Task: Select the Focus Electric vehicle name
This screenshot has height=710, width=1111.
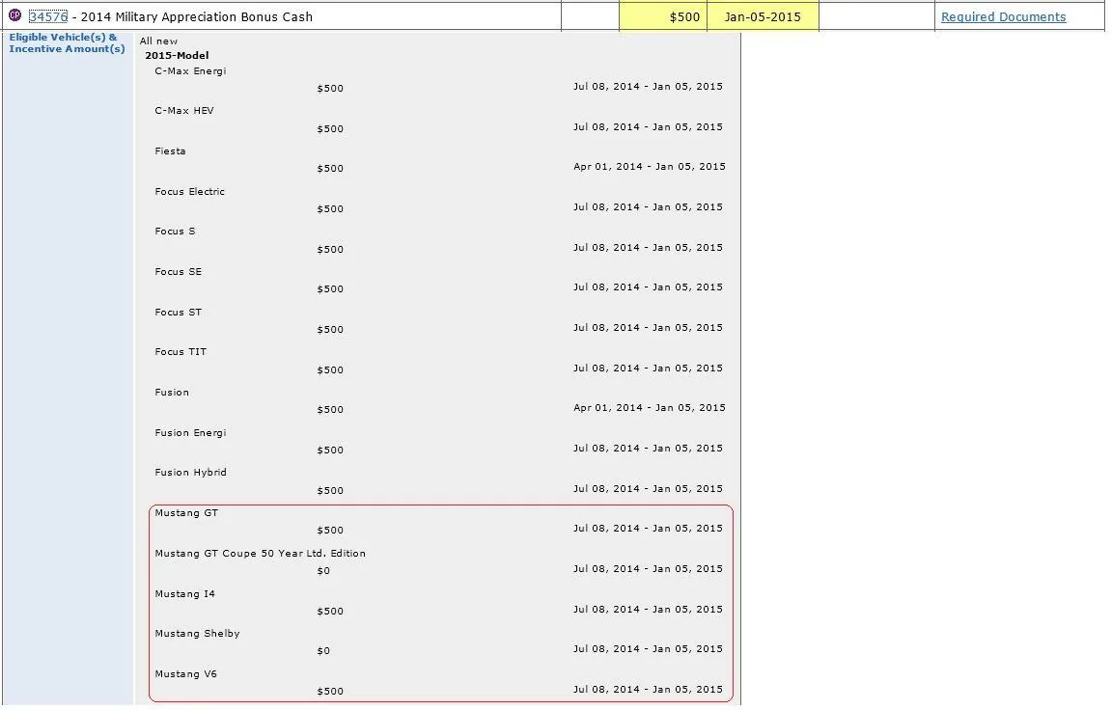Action: [x=190, y=192]
